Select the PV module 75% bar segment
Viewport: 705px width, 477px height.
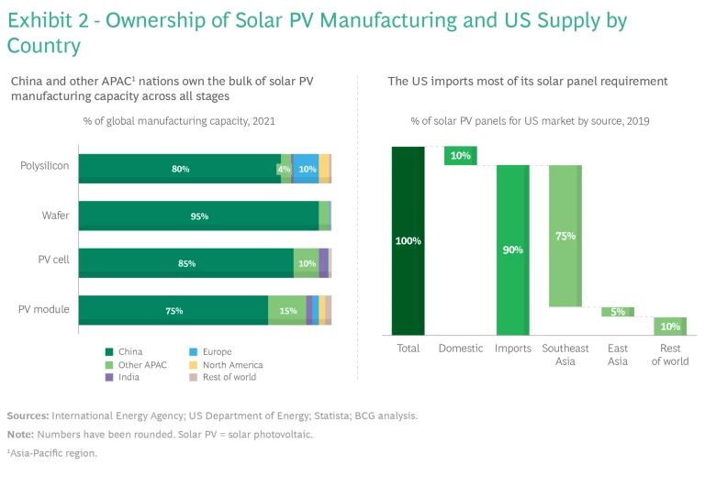[173, 310]
